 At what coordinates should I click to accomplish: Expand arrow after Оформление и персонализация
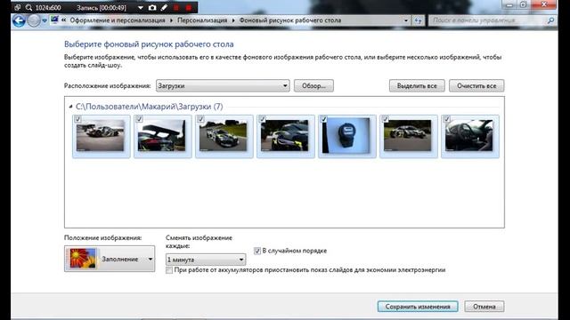pyautogui.click(x=171, y=20)
